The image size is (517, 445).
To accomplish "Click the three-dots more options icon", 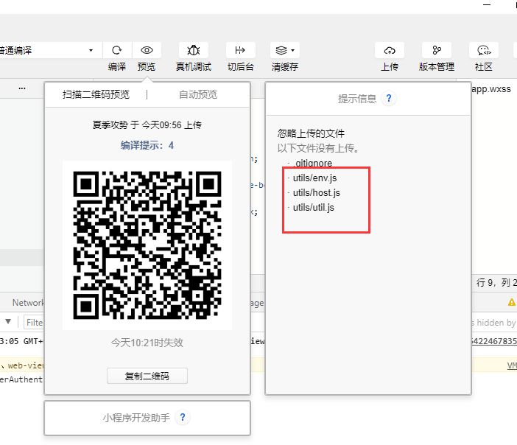I will pos(22,88).
